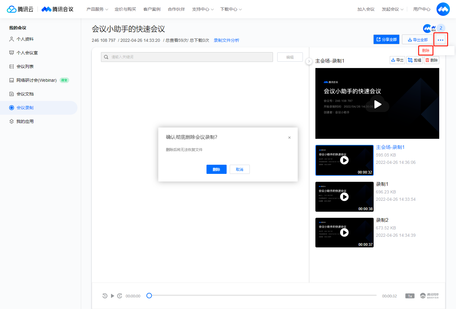The image size is (456, 309).
Task: Click the participant count badge showing 2
Action: pyautogui.click(x=441, y=28)
